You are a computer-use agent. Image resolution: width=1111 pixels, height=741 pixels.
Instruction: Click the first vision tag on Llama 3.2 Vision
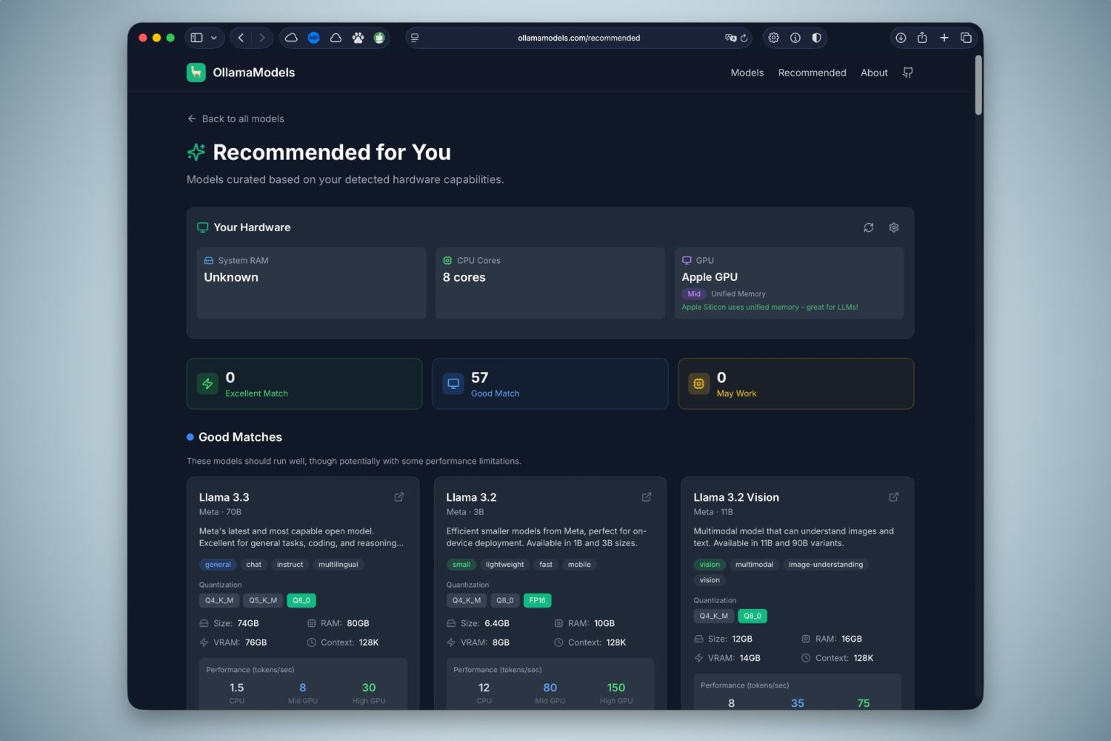710,565
